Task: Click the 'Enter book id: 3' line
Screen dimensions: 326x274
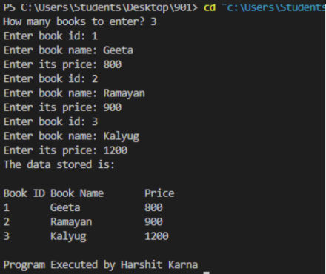Action: pyautogui.click(x=50, y=122)
